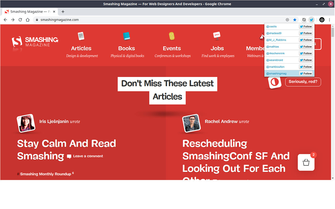The height and width of the screenshot is (209, 335).
Task: Follow @vasilis on Twitter
Action: pyautogui.click(x=306, y=27)
